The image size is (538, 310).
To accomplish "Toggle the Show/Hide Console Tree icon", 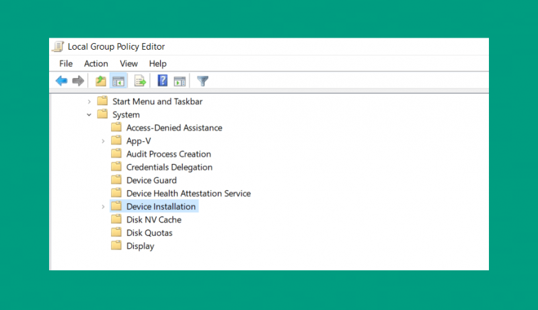I will click(118, 81).
